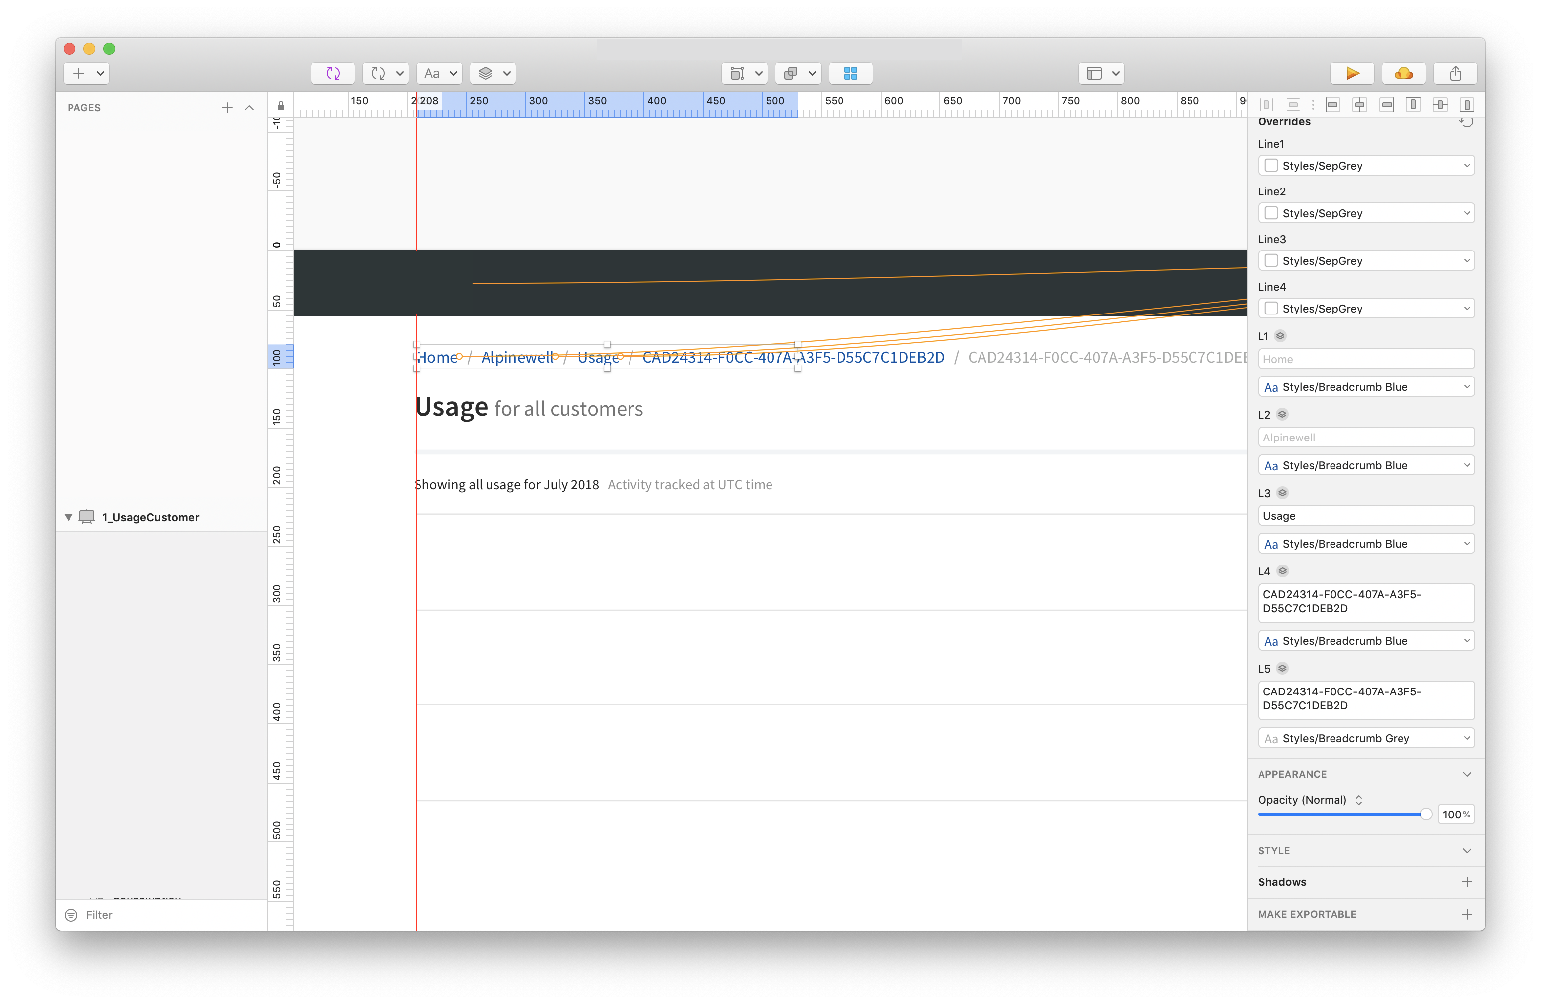Screen dimensions: 1541x1004
Task: Click the cloud upload icon at top right
Action: pos(1404,73)
